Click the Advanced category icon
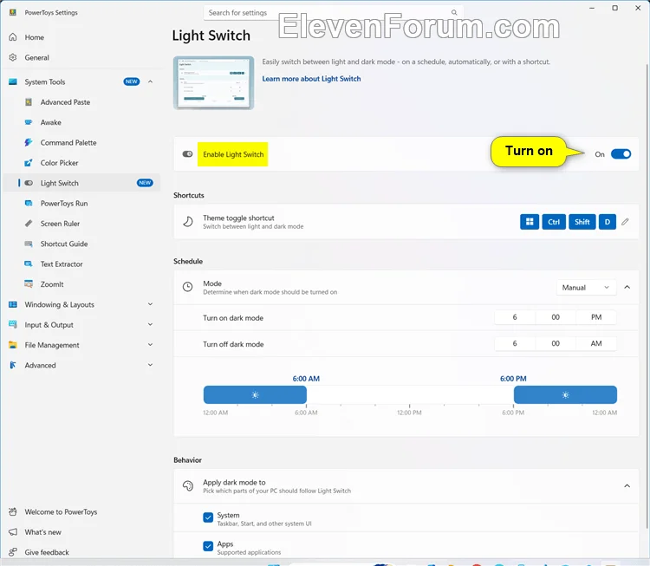 13,365
